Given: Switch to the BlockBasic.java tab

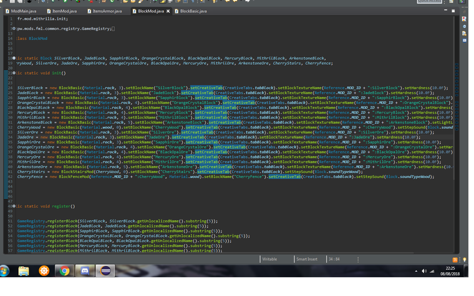Looking at the screenshot, I should click(x=193, y=11).
